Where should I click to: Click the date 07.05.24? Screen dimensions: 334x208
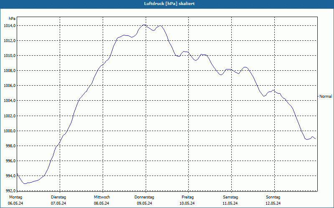click(x=58, y=203)
